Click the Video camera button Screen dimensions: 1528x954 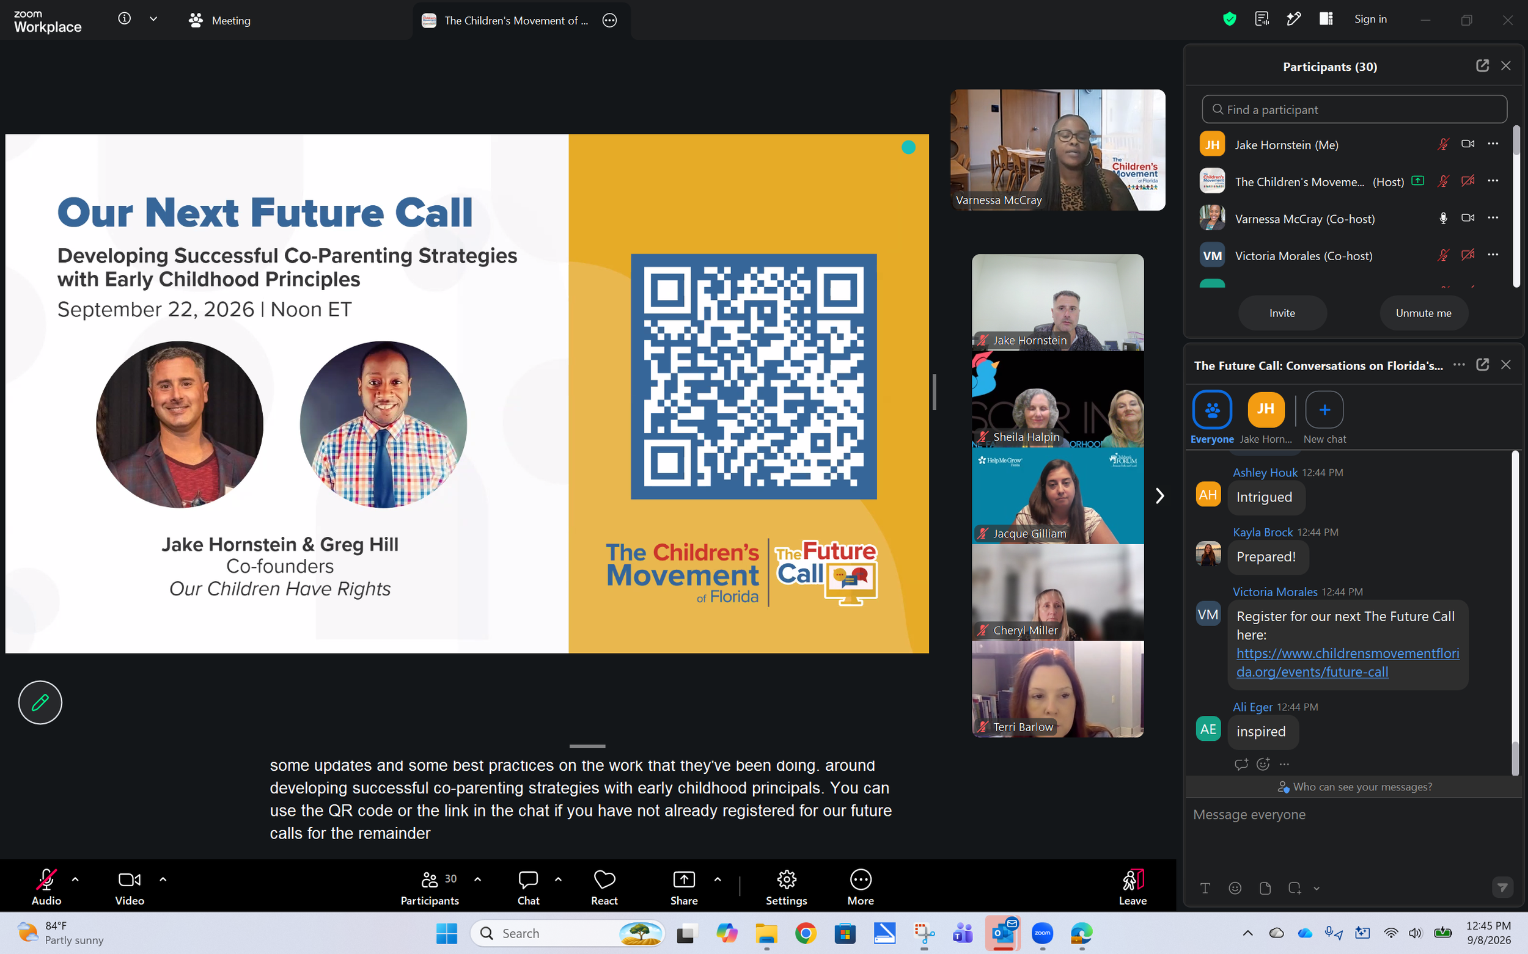(130, 886)
